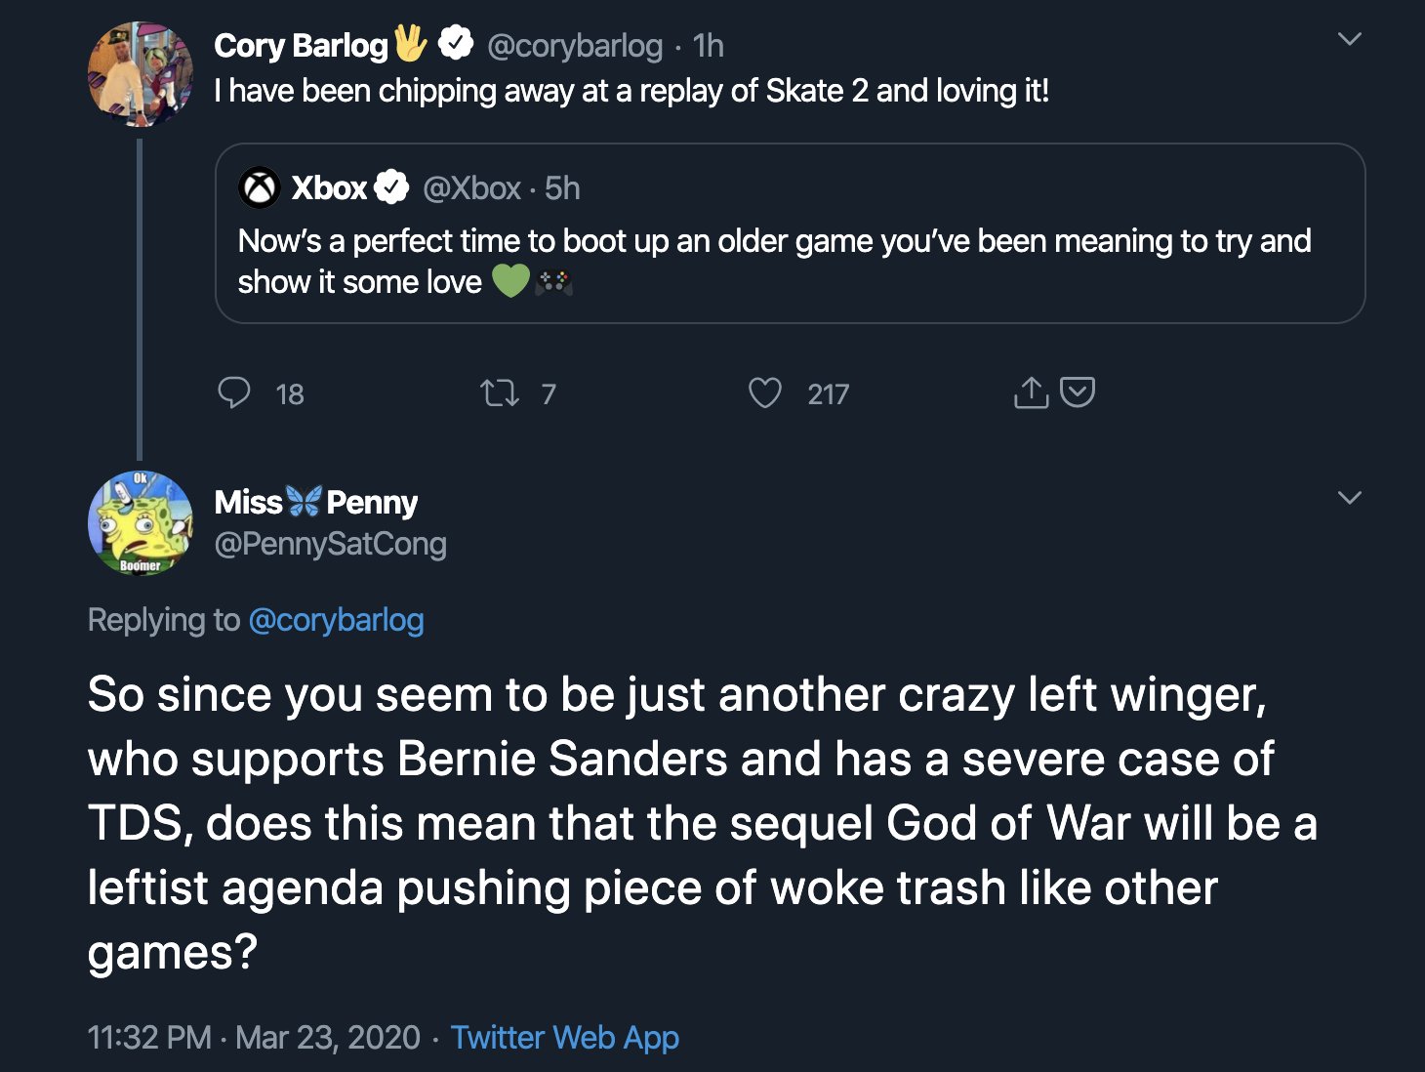Click the 11:32 PM Mar 23, 2020 timestamp
This screenshot has height=1072, width=1425.
[x=254, y=1037]
